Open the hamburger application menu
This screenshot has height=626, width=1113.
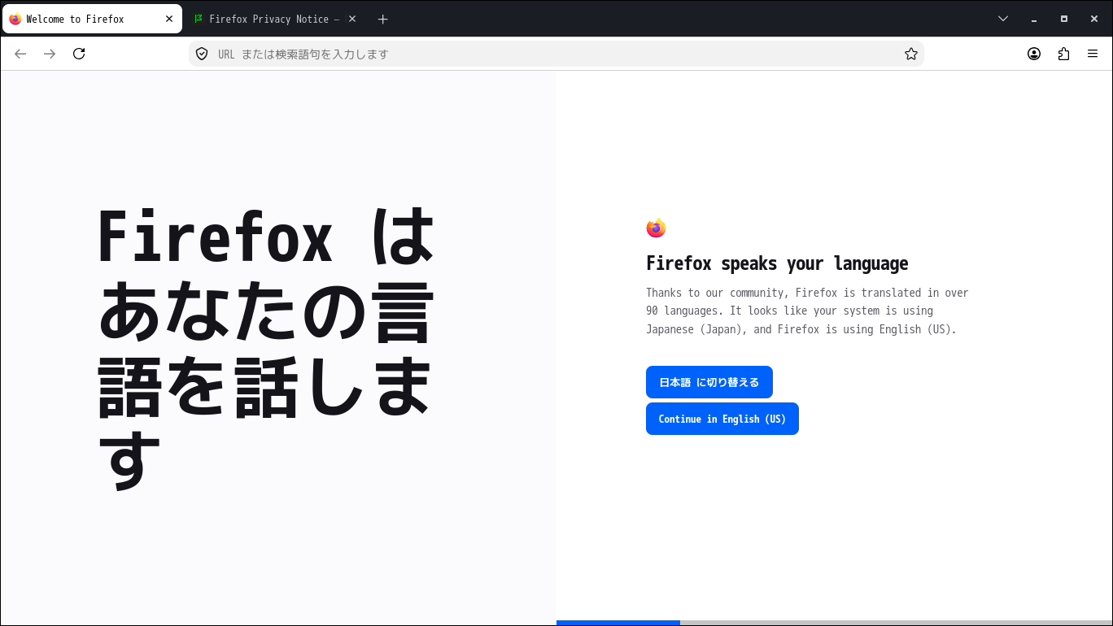(1093, 54)
